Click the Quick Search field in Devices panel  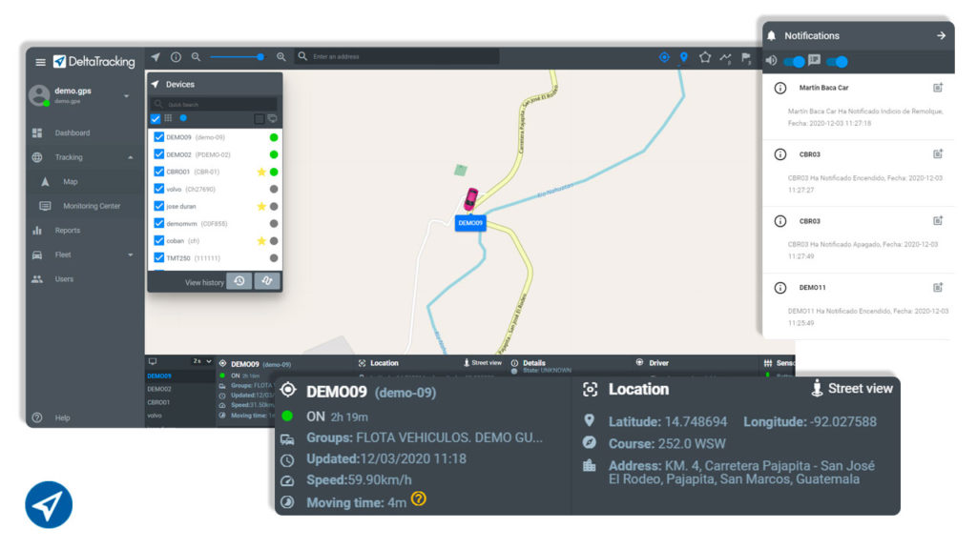[x=215, y=105]
